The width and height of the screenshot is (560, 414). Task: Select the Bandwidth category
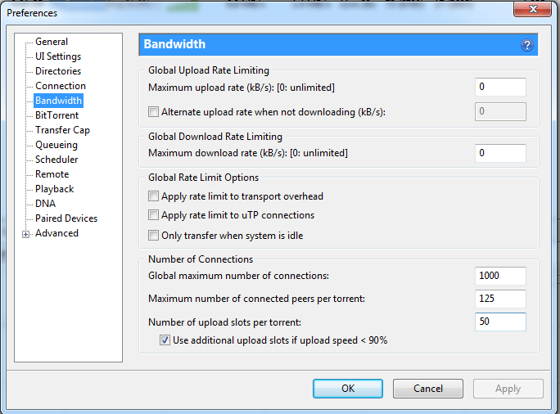(x=59, y=101)
